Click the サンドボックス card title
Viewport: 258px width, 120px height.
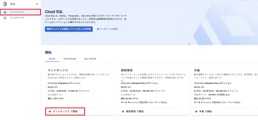tap(58, 70)
